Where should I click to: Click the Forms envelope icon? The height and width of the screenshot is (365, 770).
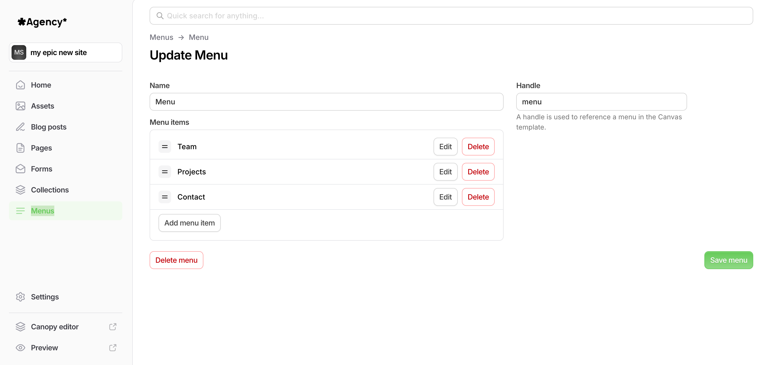click(x=20, y=169)
